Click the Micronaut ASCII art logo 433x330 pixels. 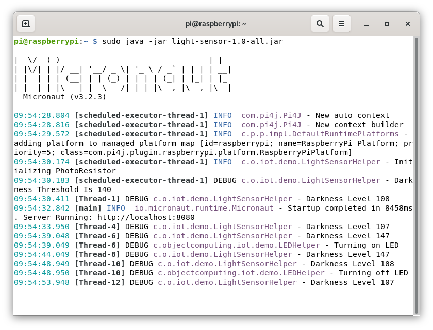click(123, 72)
